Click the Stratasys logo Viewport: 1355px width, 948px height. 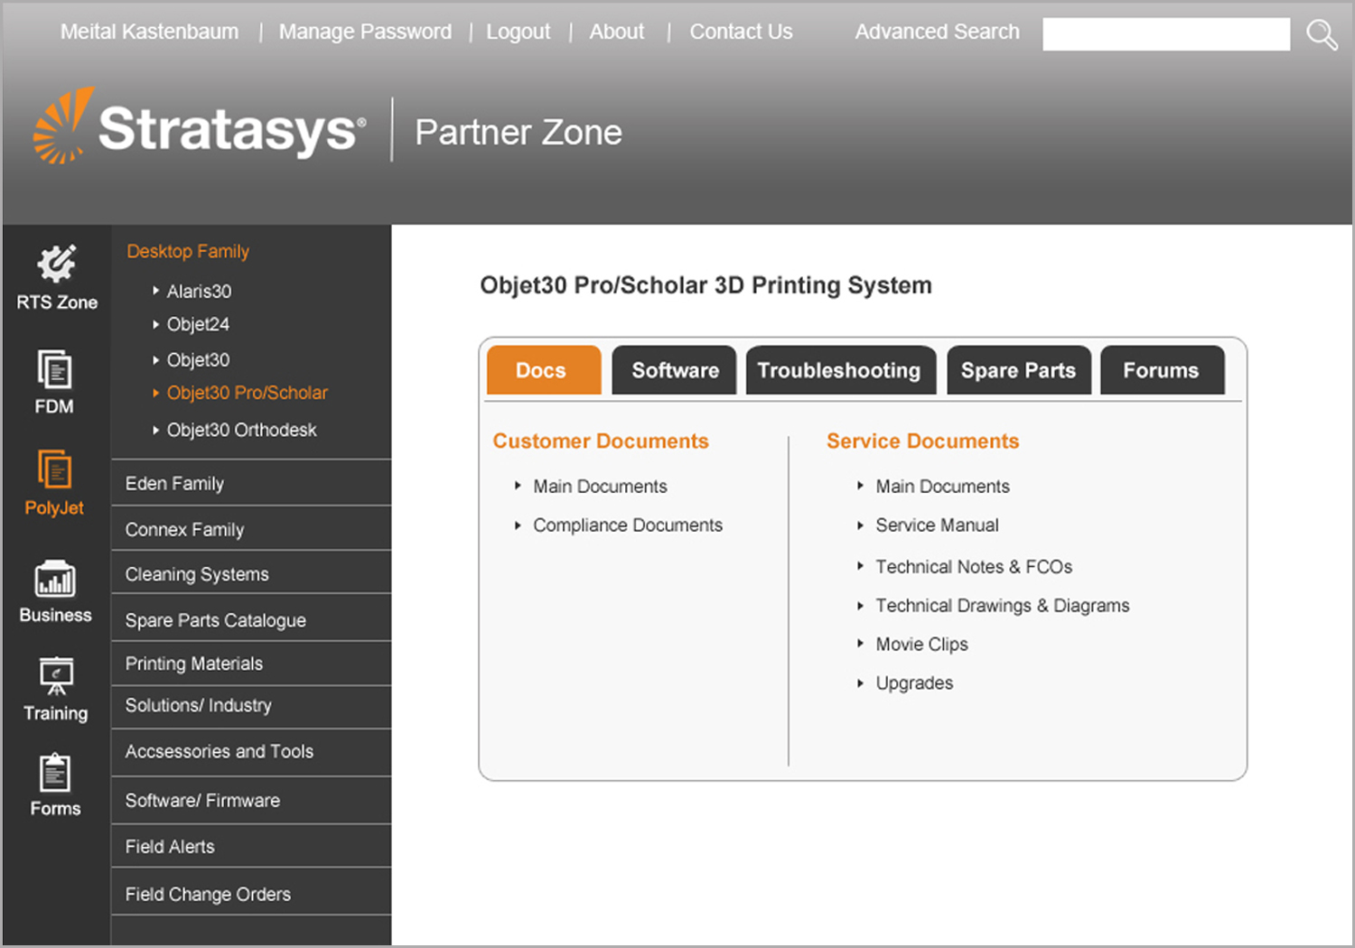coord(201,127)
